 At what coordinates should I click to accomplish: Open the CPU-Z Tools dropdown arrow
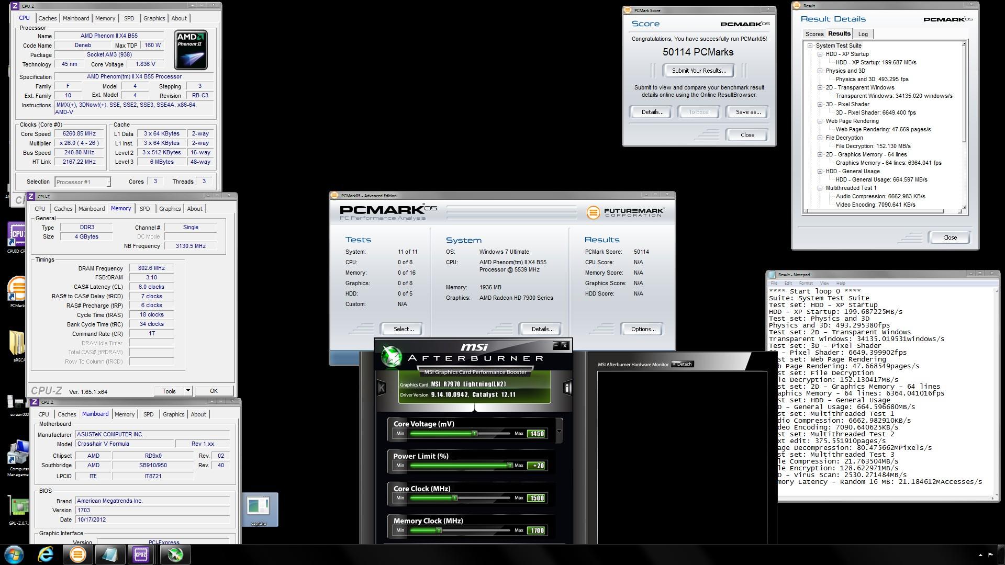point(188,391)
